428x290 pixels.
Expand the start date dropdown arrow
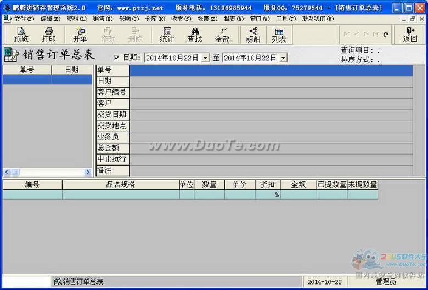[x=205, y=58]
